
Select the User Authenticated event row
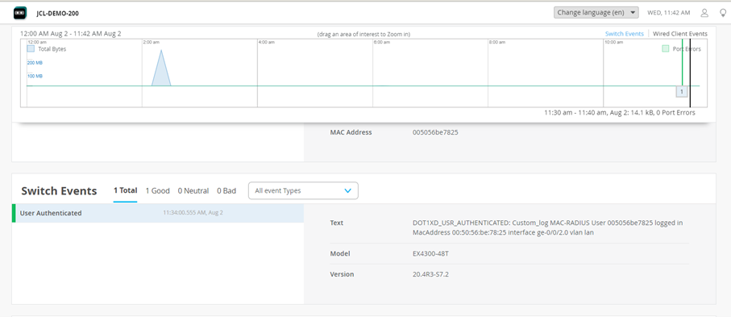pyautogui.click(x=158, y=213)
